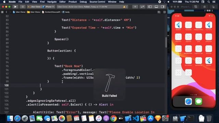The width and height of the screenshot is (219, 123).
Task: Tap the first Flutter app on simulator
Action: click(178, 25)
